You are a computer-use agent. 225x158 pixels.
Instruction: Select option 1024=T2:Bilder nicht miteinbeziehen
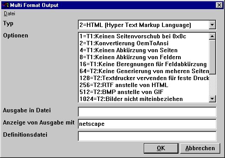click(x=144, y=99)
